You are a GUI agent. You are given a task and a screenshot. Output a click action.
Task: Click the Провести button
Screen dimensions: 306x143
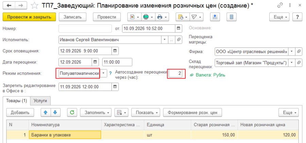[107, 17]
